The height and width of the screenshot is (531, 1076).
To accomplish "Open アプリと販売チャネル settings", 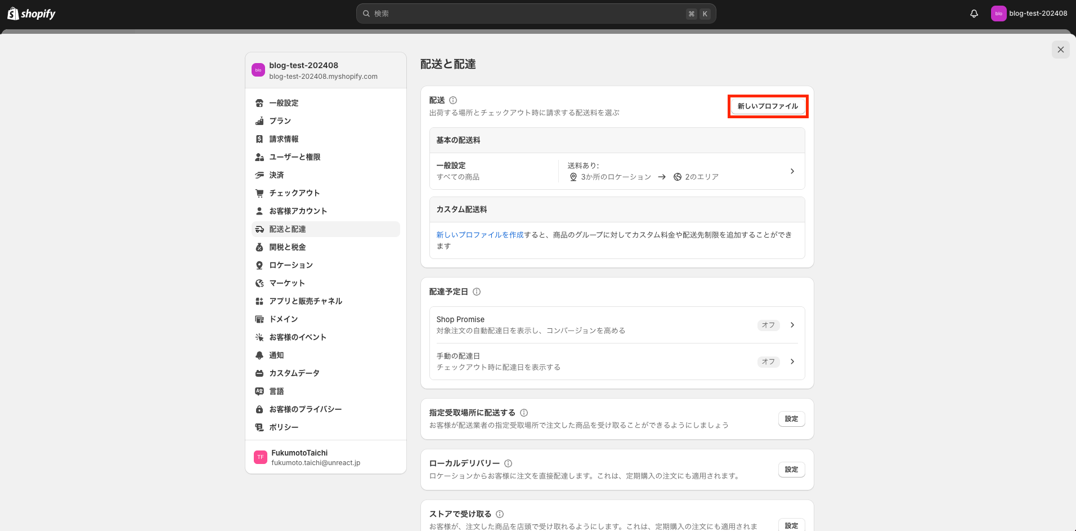I will 325,301.
